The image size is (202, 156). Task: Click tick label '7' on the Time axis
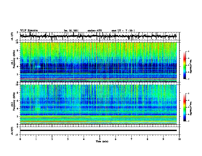click(x=132, y=139)
